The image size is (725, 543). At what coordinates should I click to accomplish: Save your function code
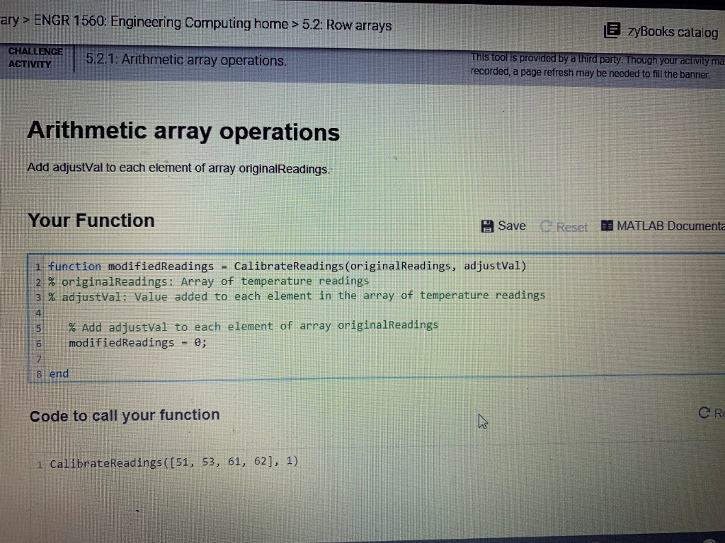click(x=503, y=225)
